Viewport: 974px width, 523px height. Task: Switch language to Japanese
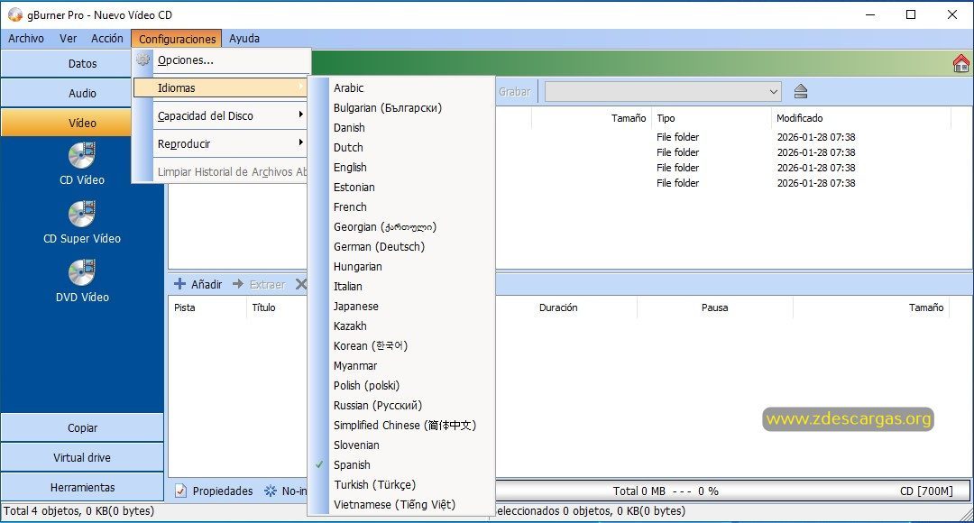click(401, 307)
